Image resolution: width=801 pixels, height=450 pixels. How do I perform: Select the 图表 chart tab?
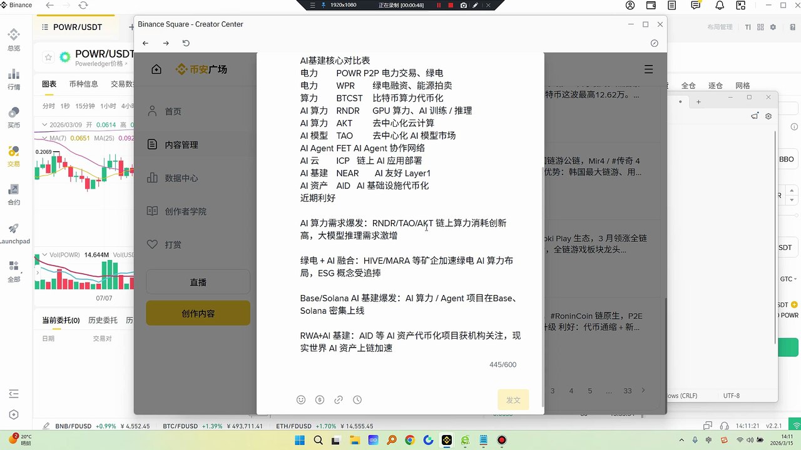click(x=49, y=84)
